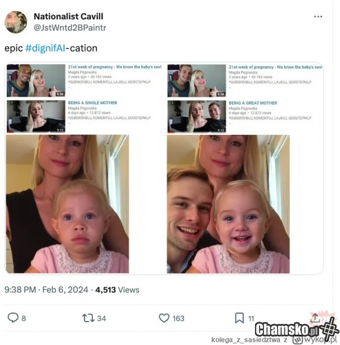Bookmark this tweet using the bookmark icon

[x=240, y=318]
